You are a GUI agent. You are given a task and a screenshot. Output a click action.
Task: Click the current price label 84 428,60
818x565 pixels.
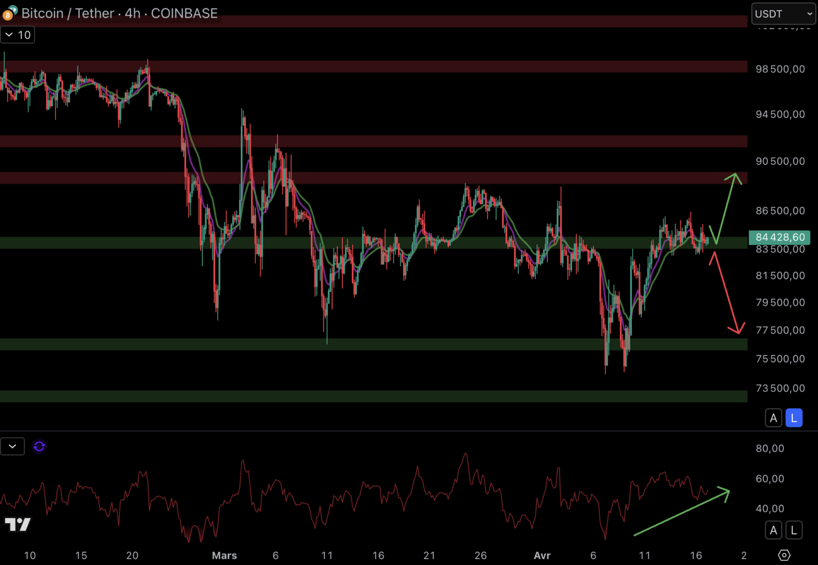pos(780,238)
